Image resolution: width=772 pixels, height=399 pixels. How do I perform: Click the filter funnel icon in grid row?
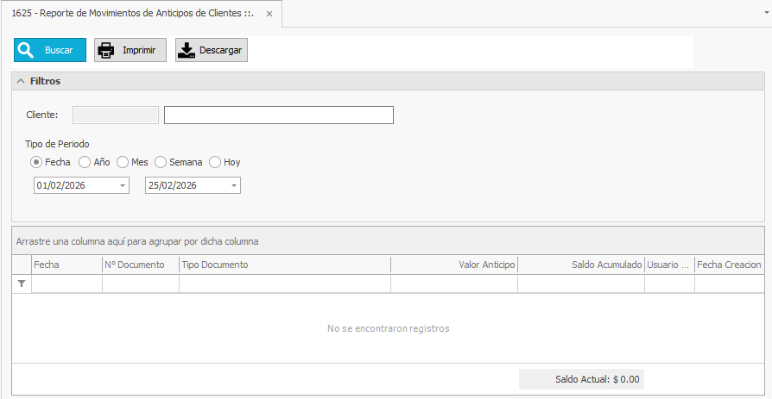(x=22, y=284)
